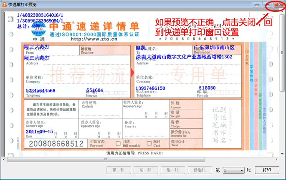Close the 快递单打印预览 window
This screenshot has height=180, width=286.
tap(279, 5)
